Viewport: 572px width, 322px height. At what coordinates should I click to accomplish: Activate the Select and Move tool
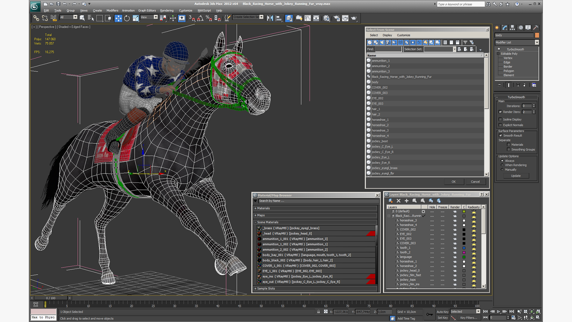tap(118, 18)
